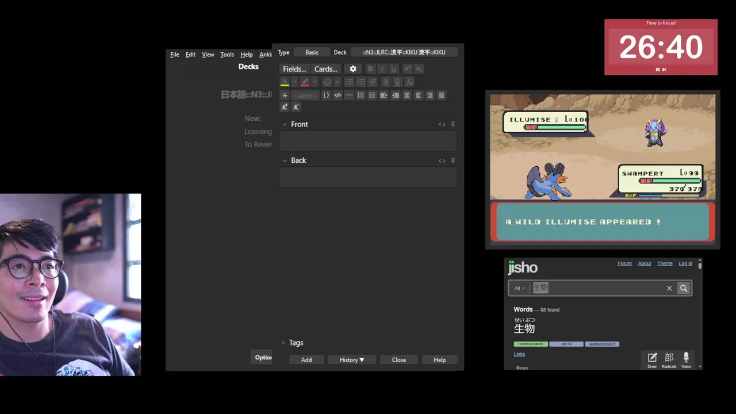The width and height of the screenshot is (736, 414).
Task: Open the jisho Theme link
Action: 665,263
